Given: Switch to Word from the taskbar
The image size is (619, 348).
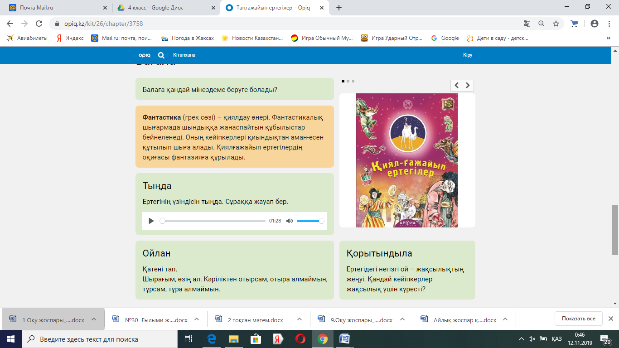Looking at the screenshot, I should pos(344,339).
